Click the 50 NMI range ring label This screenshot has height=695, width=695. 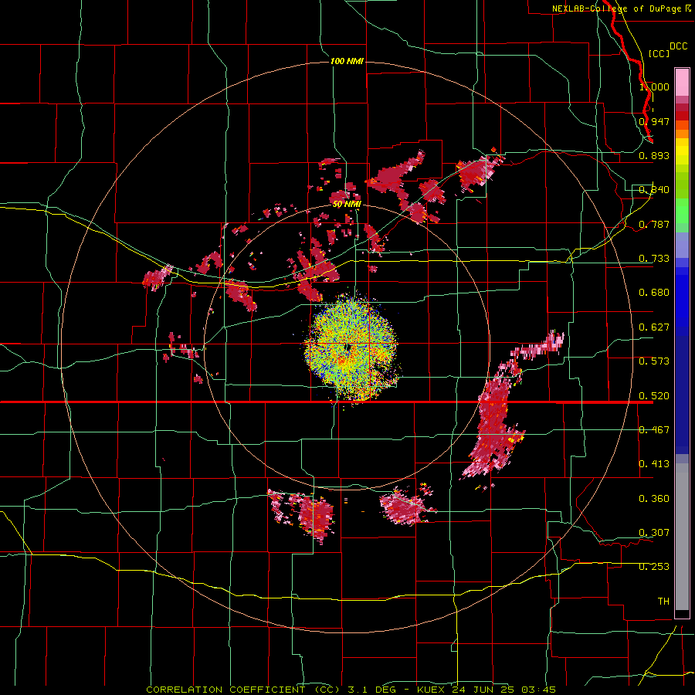tap(347, 205)
